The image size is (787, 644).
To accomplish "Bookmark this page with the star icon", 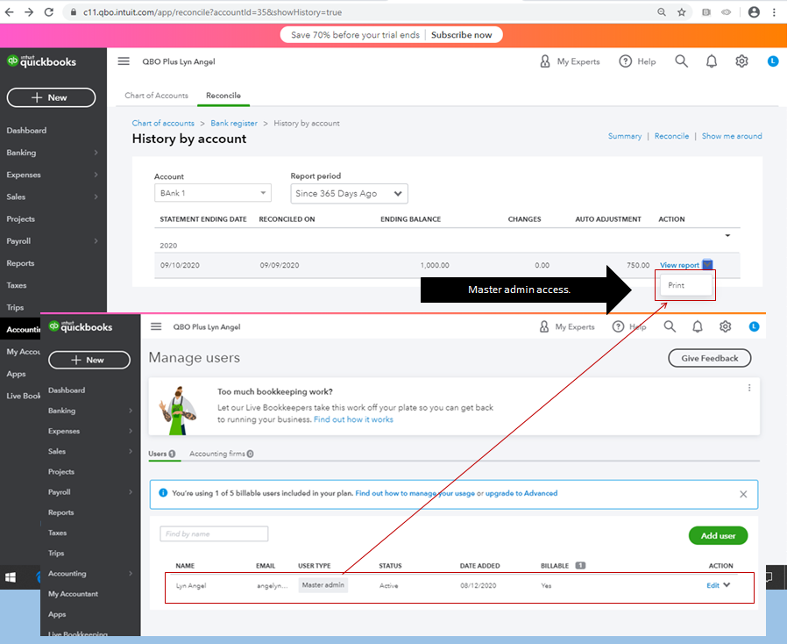I will click(681, 12).
